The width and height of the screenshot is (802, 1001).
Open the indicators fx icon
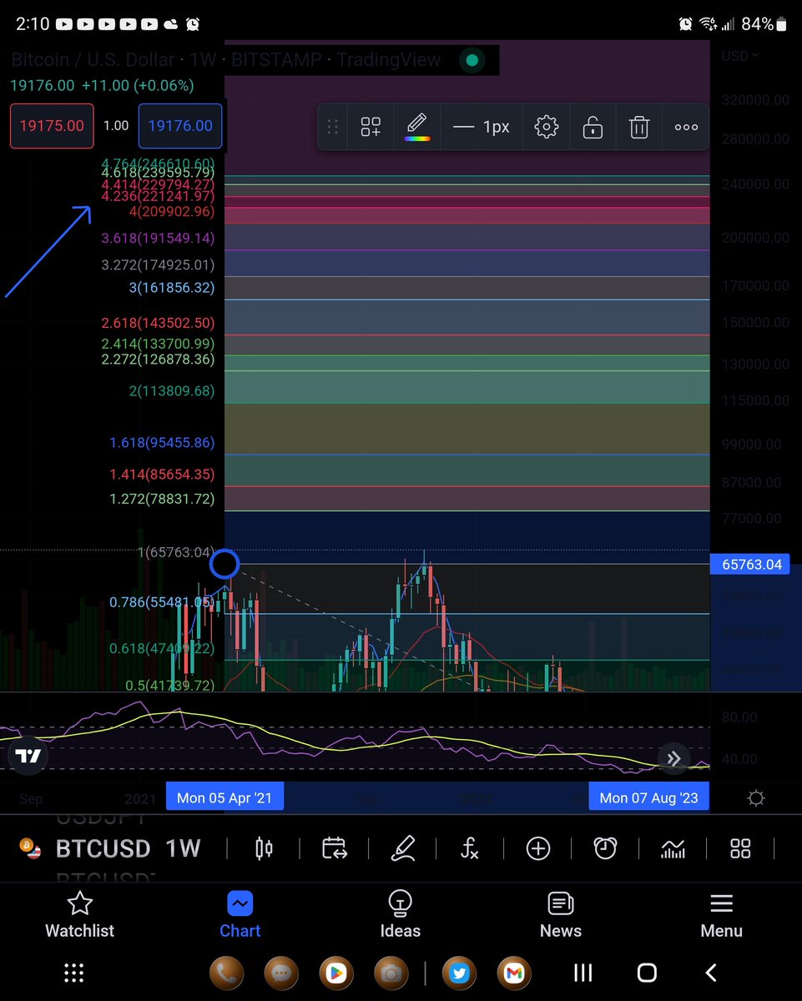[x=470, y=849]
